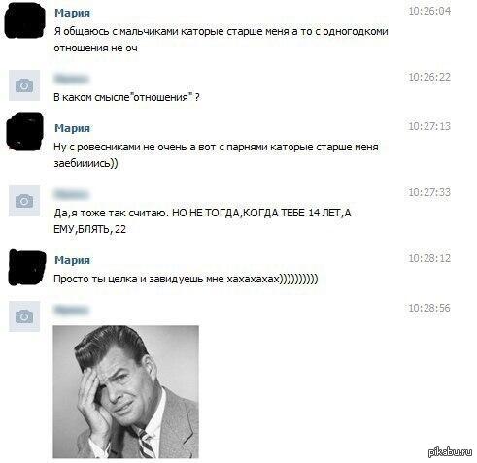Image resolution: width=477 pixels, height=463 pixels.
Task: Open the pikabu.ru watermark link
Action: 450,452
